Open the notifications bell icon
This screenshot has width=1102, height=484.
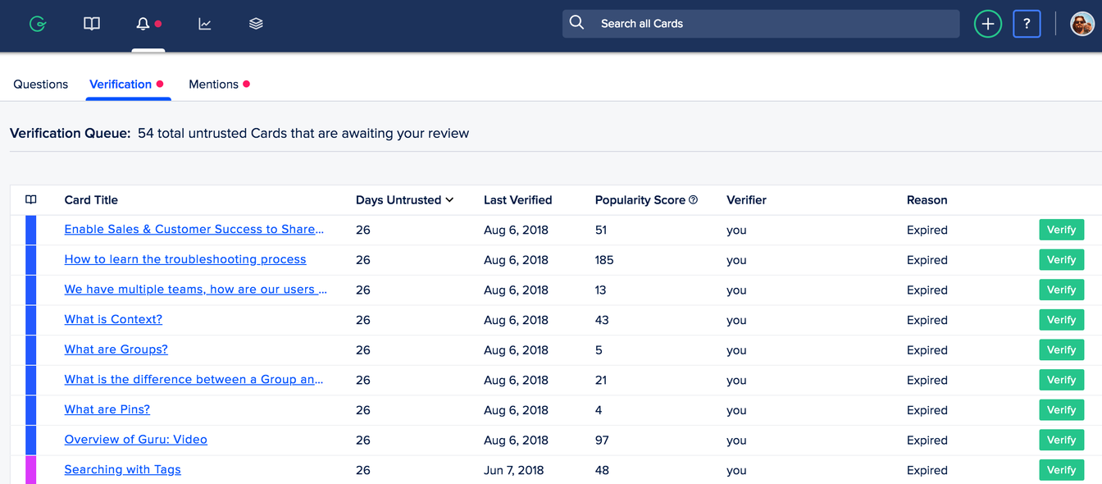(x=143, y=24)
